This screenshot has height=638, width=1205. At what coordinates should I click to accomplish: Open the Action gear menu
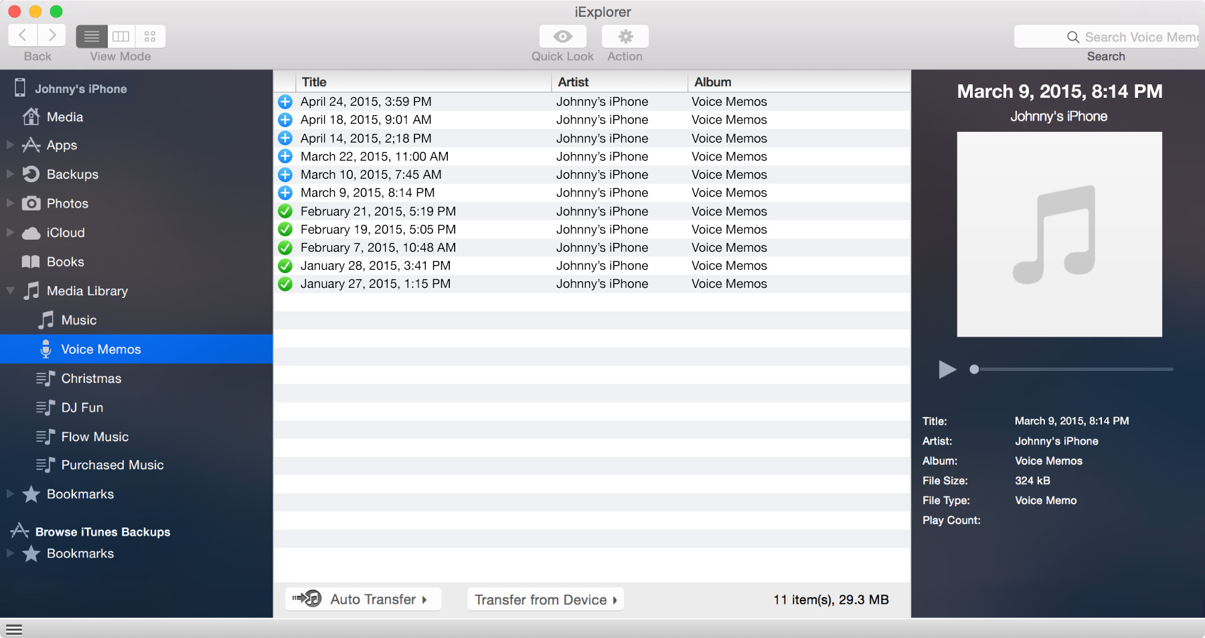625,36
